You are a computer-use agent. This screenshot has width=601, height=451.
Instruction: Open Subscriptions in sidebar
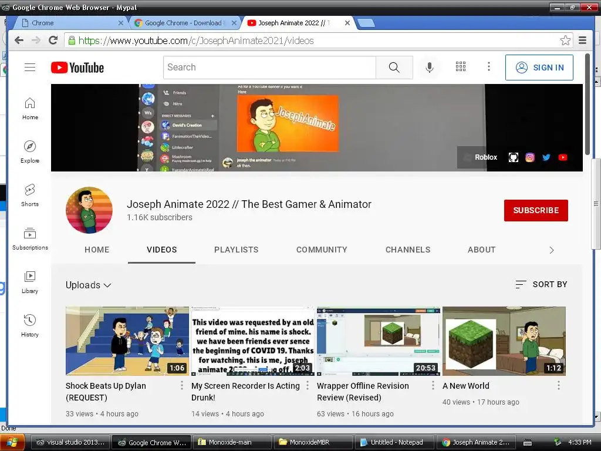coord(30,239)
